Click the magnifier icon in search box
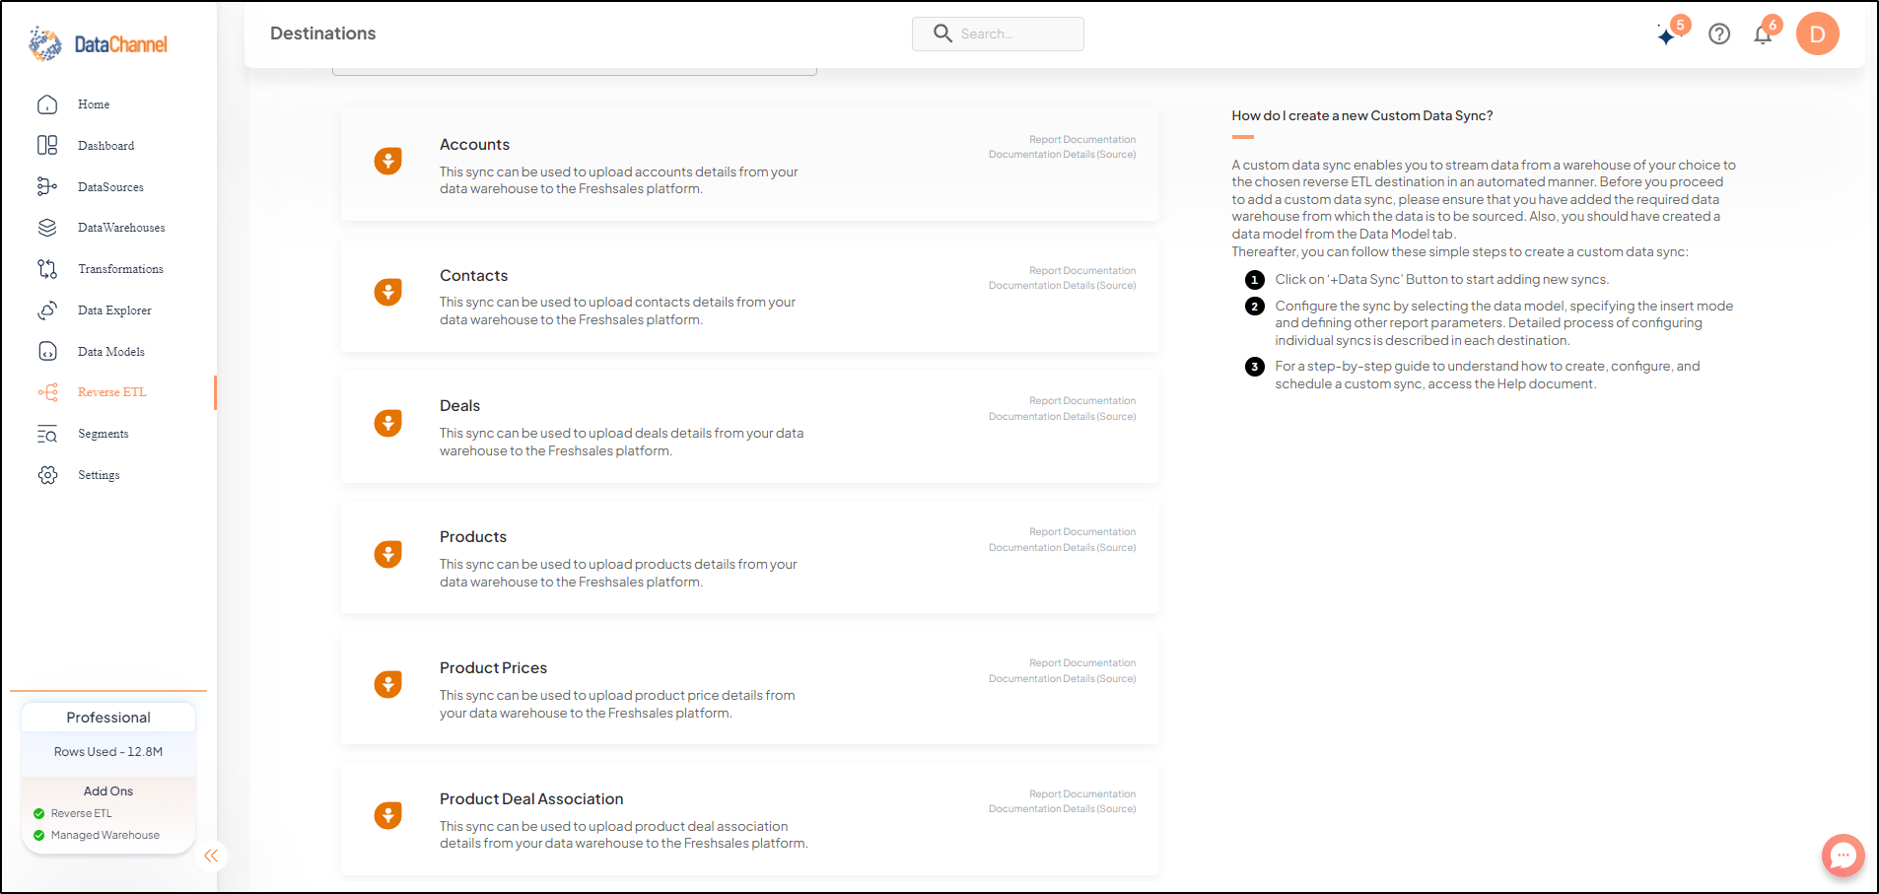The width and height of the screenshot is (1879, 894). [x=942, y=34]
